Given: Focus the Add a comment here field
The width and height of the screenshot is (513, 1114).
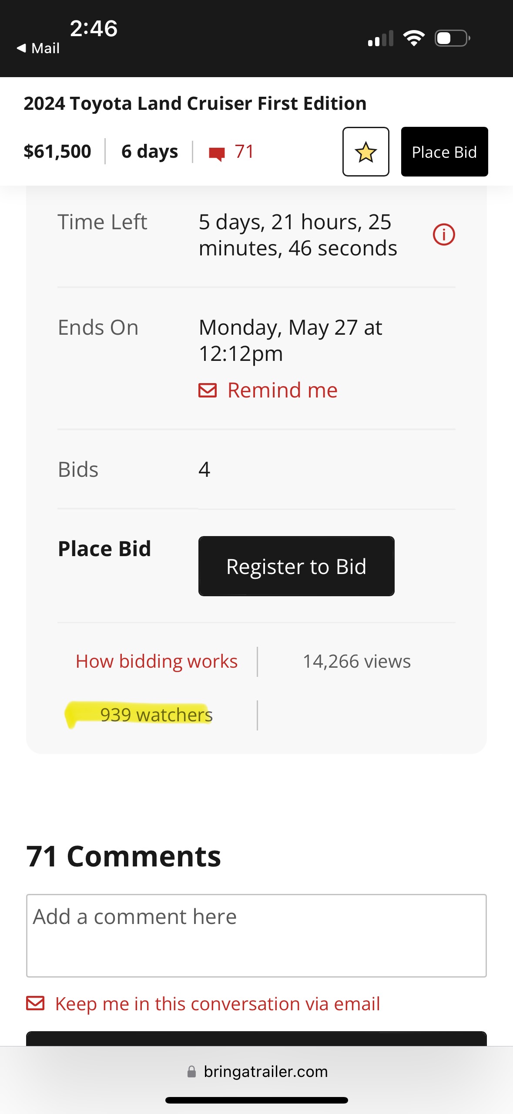Looking at the screenshot, I should (256, 936).
